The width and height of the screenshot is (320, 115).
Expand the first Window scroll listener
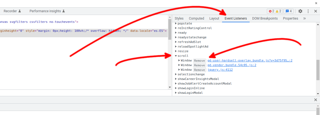click(179, 60)
